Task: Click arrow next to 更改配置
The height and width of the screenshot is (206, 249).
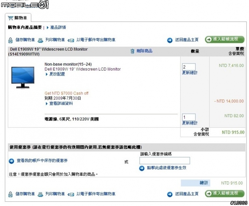Action: 47,74
